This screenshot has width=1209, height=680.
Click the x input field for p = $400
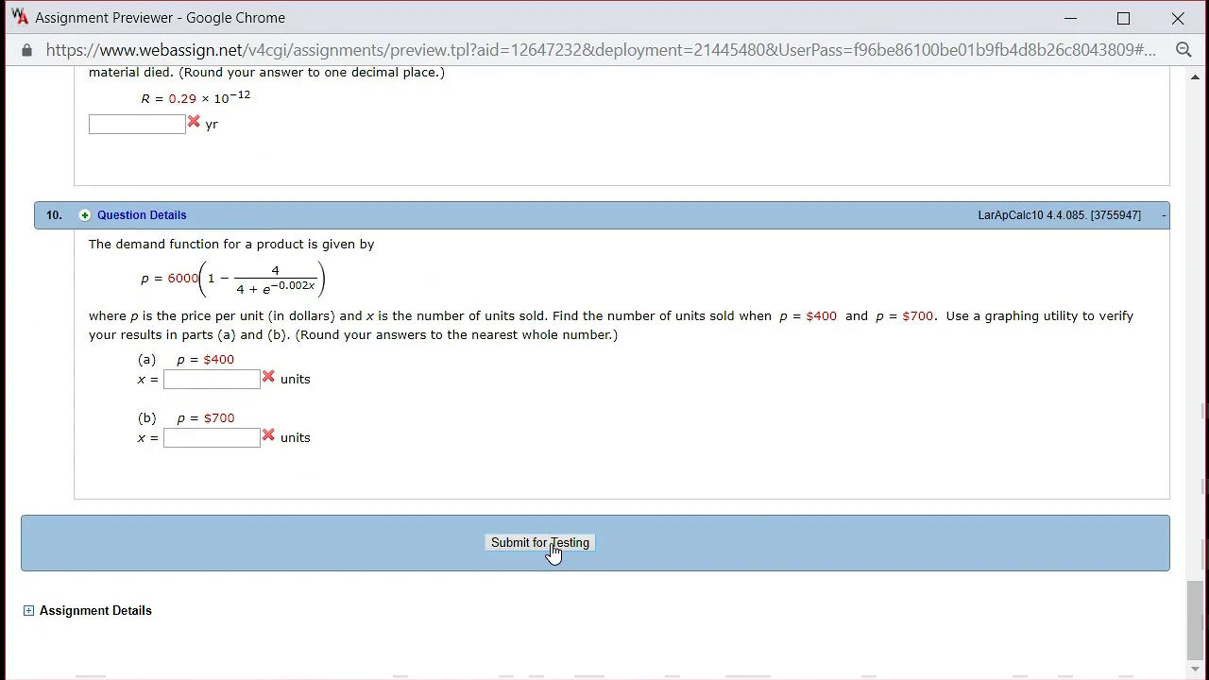pyautogui.click(x=212, y=380)
